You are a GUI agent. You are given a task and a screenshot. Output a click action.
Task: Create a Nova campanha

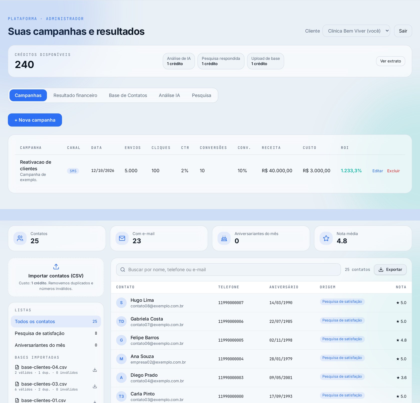[35, 120]
